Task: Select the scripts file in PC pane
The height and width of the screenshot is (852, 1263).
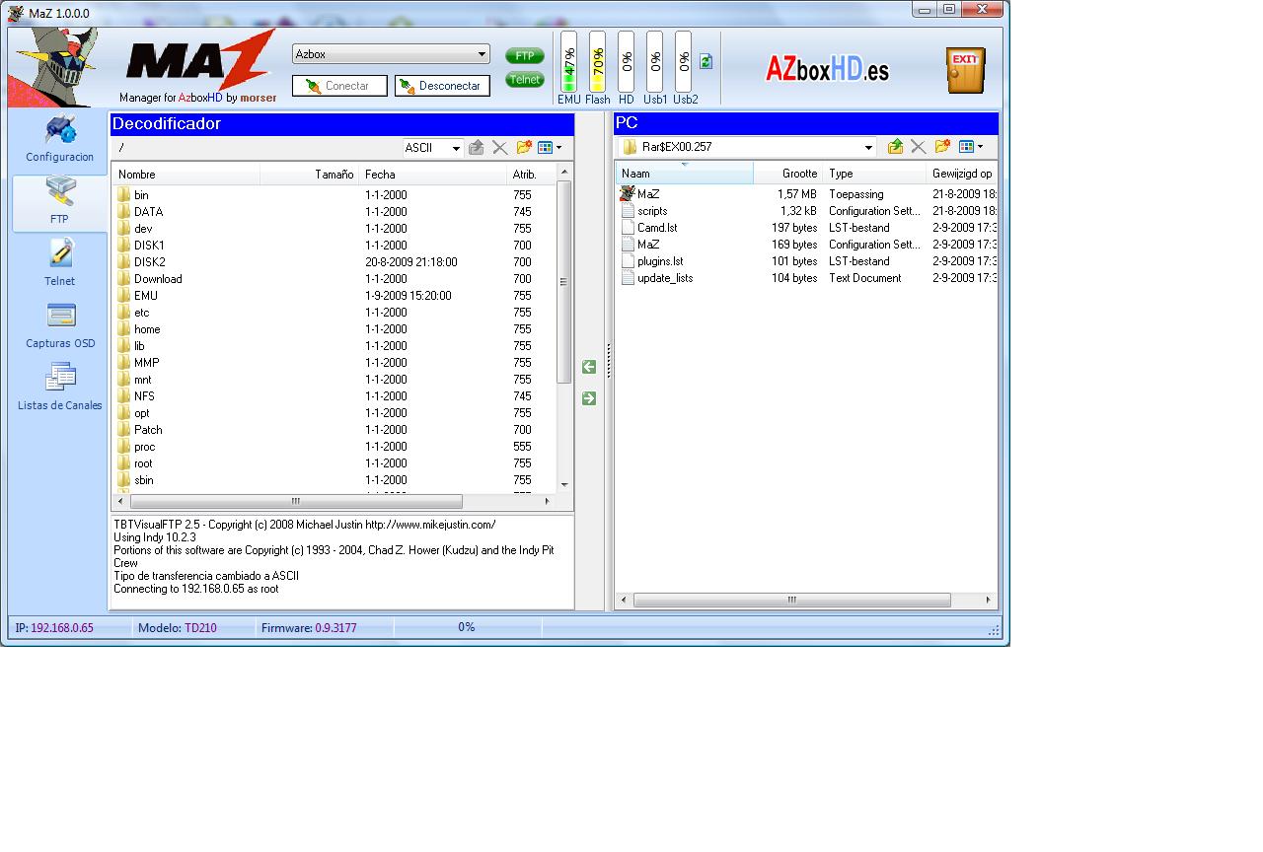Action: pyautogui.click(x=807, y=211)
